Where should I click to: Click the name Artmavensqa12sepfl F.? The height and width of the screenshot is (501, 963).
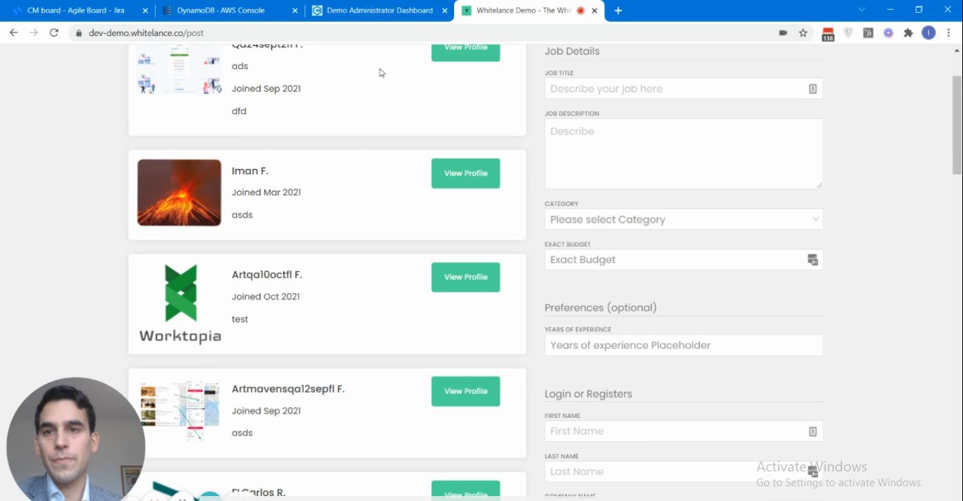[x=288, y=389]
